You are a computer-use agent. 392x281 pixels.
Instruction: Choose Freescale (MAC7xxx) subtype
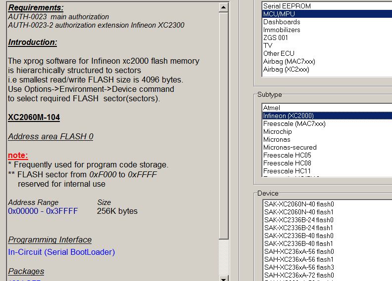[x=327, y=123]
